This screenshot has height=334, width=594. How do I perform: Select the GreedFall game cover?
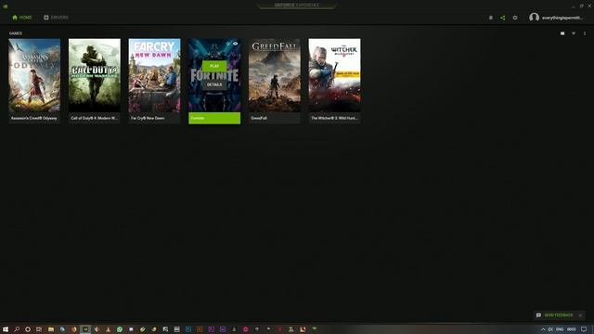275,75
